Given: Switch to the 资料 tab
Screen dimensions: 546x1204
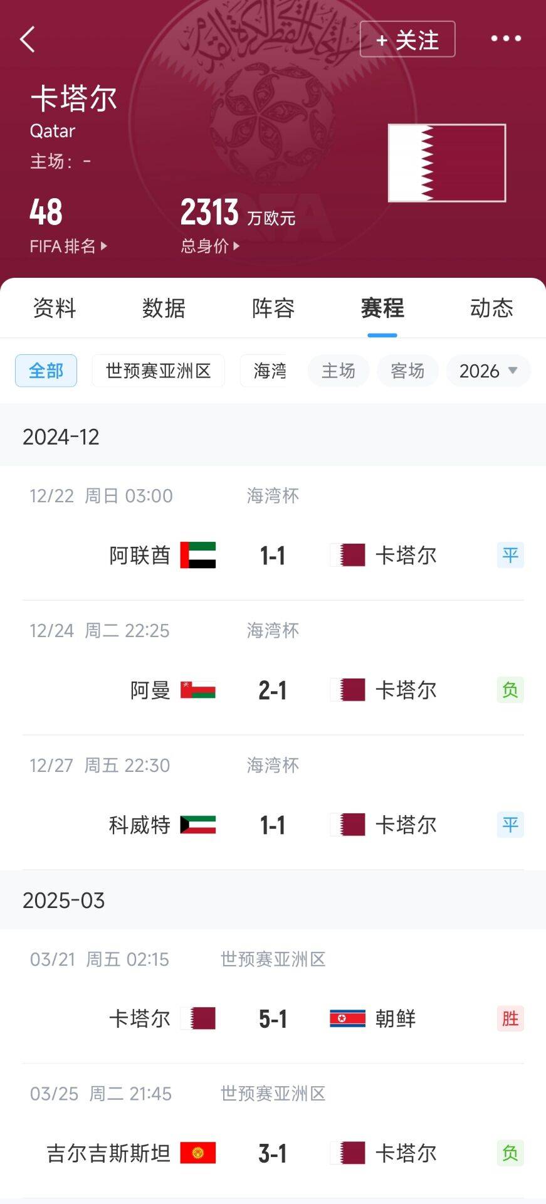Looking at the screenshot, I should pyautogui.click(x=55, y=308).
